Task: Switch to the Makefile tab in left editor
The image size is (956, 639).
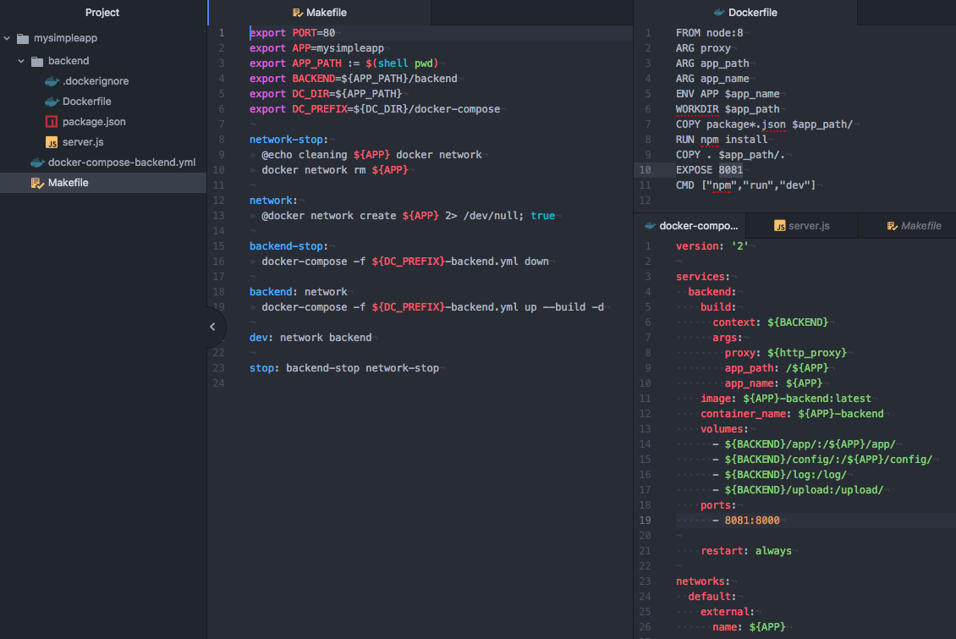Action: click(320, 12)
